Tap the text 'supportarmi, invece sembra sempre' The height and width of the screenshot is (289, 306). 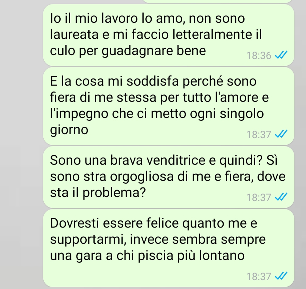pyautogui.click(x=158, y=240)
